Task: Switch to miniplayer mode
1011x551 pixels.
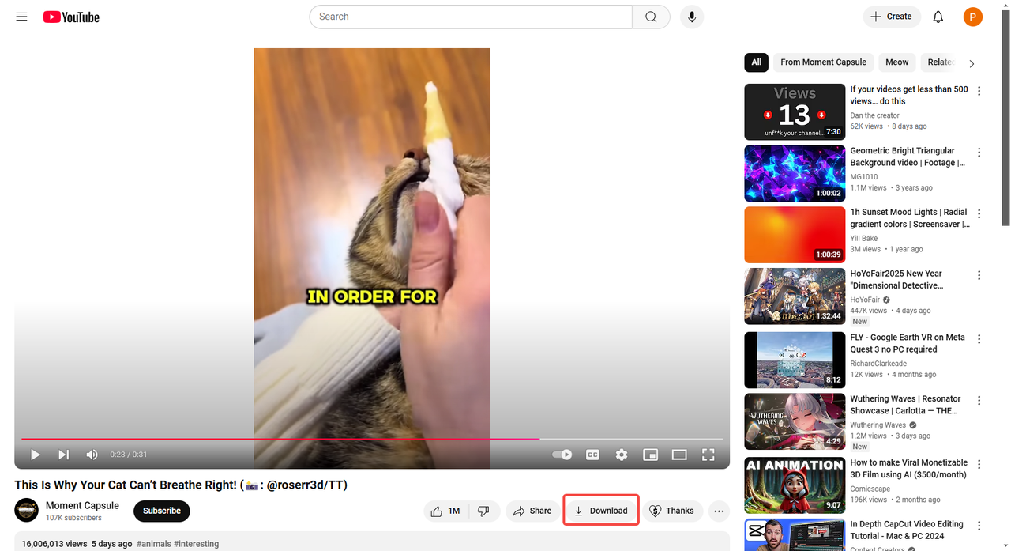Action: pos(650,455)
